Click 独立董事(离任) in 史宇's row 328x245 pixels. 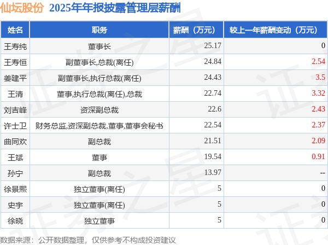point(99,205)
